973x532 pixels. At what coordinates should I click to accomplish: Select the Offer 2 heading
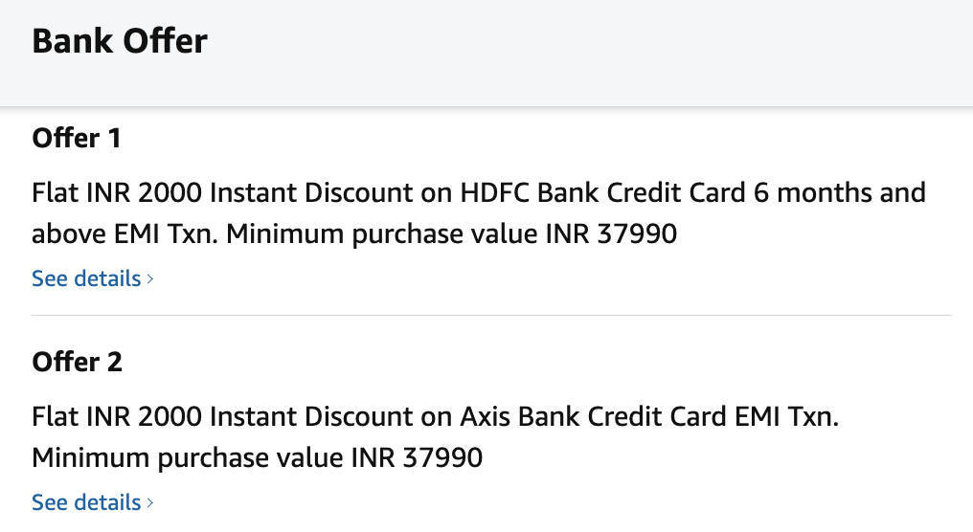77,363
